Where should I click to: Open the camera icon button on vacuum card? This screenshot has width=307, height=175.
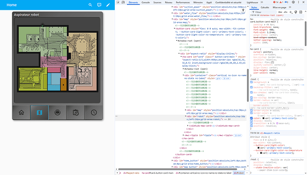pyautogui.click(x=57, y=113)
